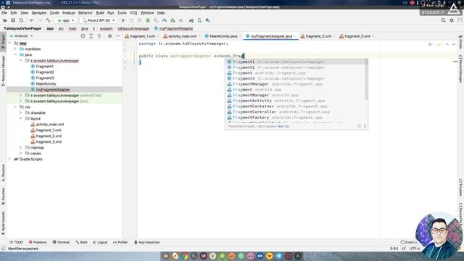
Task: Click the SDK Manager toolbar icon
Action: click(x=208, y=20)
